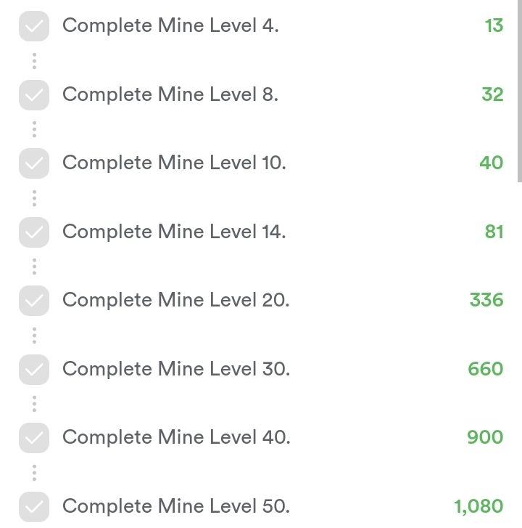The height and width of the screenshot is (528, 522).
Task: Toggle the Complete Mine Level 40 checkbox
Action: point(34,437)
